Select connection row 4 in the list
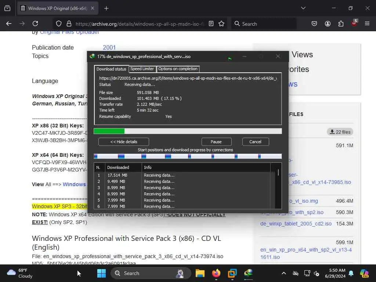 182,194
